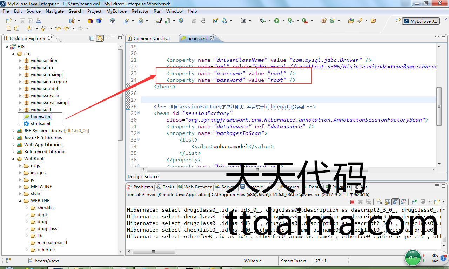Click the Print icon in toolbar
This screenshot has height=269, width=449.
pos(39,21)
